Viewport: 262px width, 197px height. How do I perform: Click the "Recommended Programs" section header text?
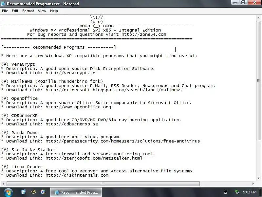click(59, 47)
